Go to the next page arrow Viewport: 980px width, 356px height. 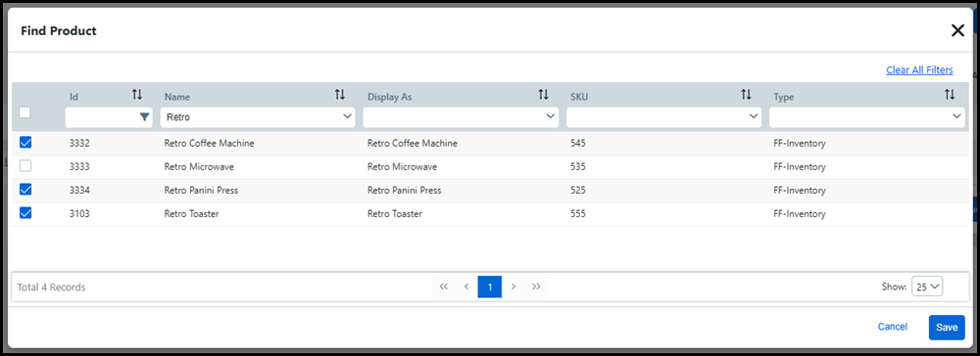[x=514, y=287]
